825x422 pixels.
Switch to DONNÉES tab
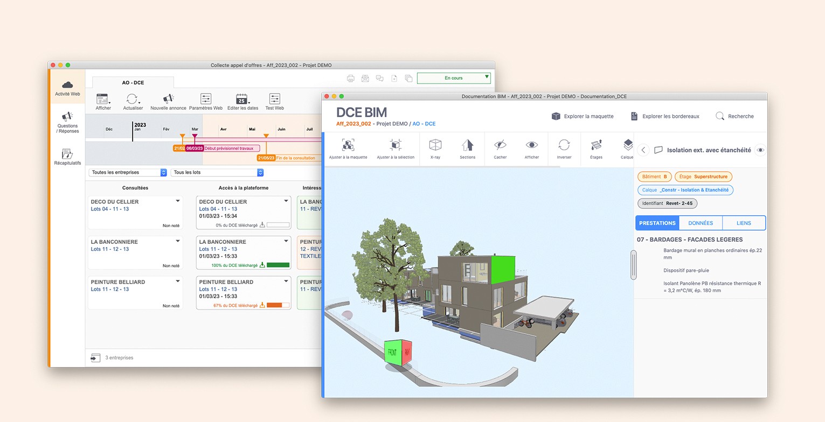(701, 223)
